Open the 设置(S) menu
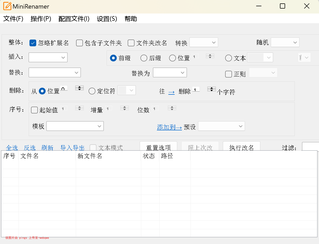This screenshot has width=319, height=244. (x=107, y=19)
